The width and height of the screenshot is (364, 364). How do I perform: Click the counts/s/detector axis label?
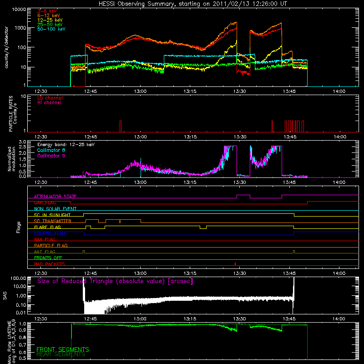pos(6,47)
